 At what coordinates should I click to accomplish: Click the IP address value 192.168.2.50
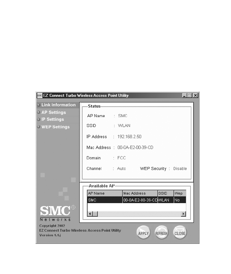[x=129, y=137]
